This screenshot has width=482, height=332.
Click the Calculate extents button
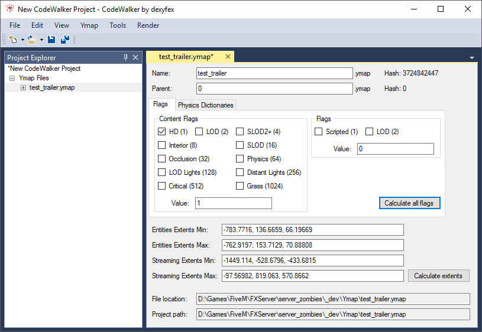pos(438,276)
